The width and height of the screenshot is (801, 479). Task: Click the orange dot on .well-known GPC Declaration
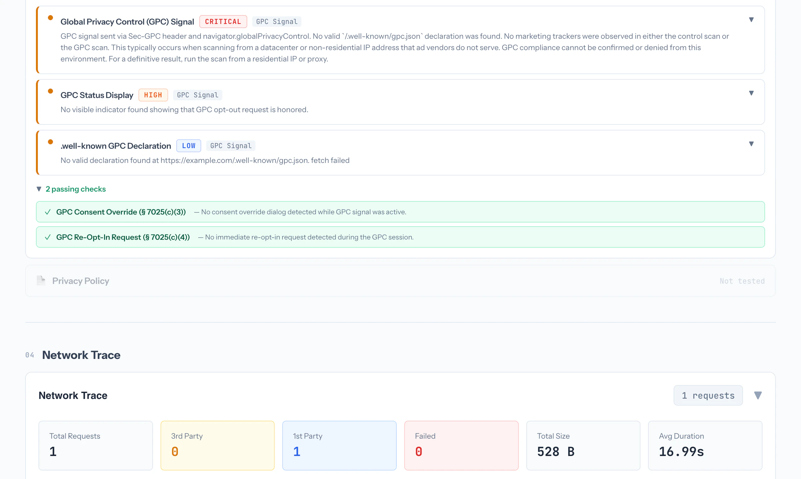(x=50, y=142)
